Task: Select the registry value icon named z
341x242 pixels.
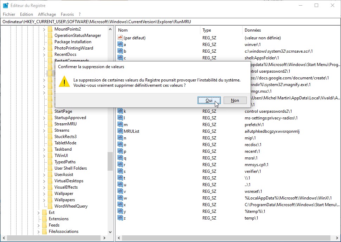Action: pos(120,218)
